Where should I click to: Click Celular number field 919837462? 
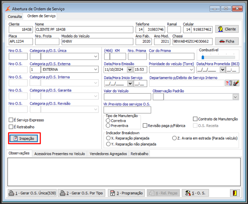pyautogui.click(x=202, y=30)
